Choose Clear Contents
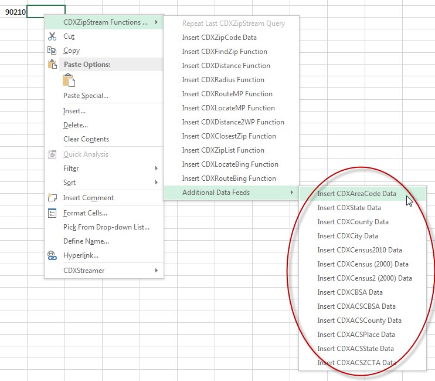The width and height of the screenshot is (435, 381). click(x=104, y=139)
